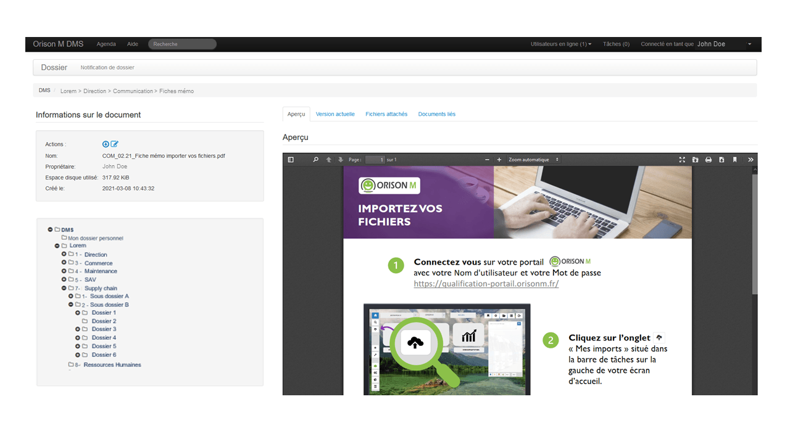The image size is (790, 444).
Task: Zoom out the PDF preview
Action: 488,160
